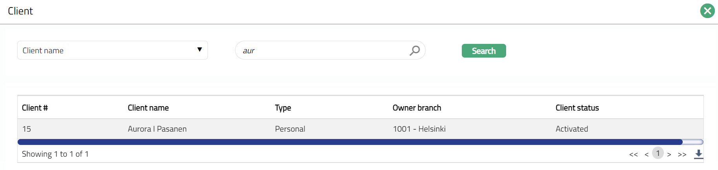Sort by Client # column header
Image resolution: width=718 pixels, height=170 pixels.
[35, 108]
